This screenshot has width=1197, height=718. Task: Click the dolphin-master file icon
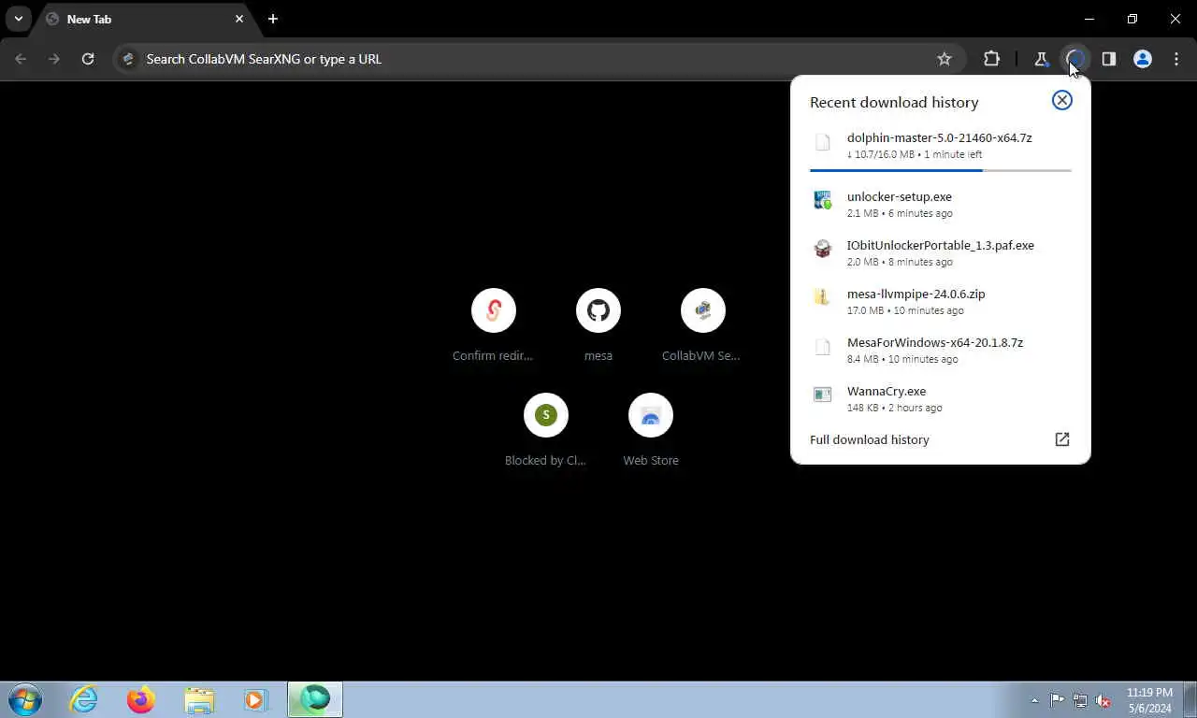point(822,142)
